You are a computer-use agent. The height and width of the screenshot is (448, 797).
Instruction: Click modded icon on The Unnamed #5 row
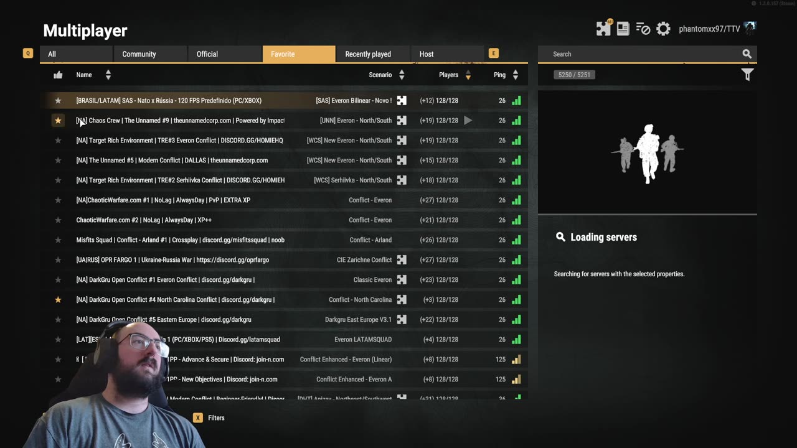point(402,160)
